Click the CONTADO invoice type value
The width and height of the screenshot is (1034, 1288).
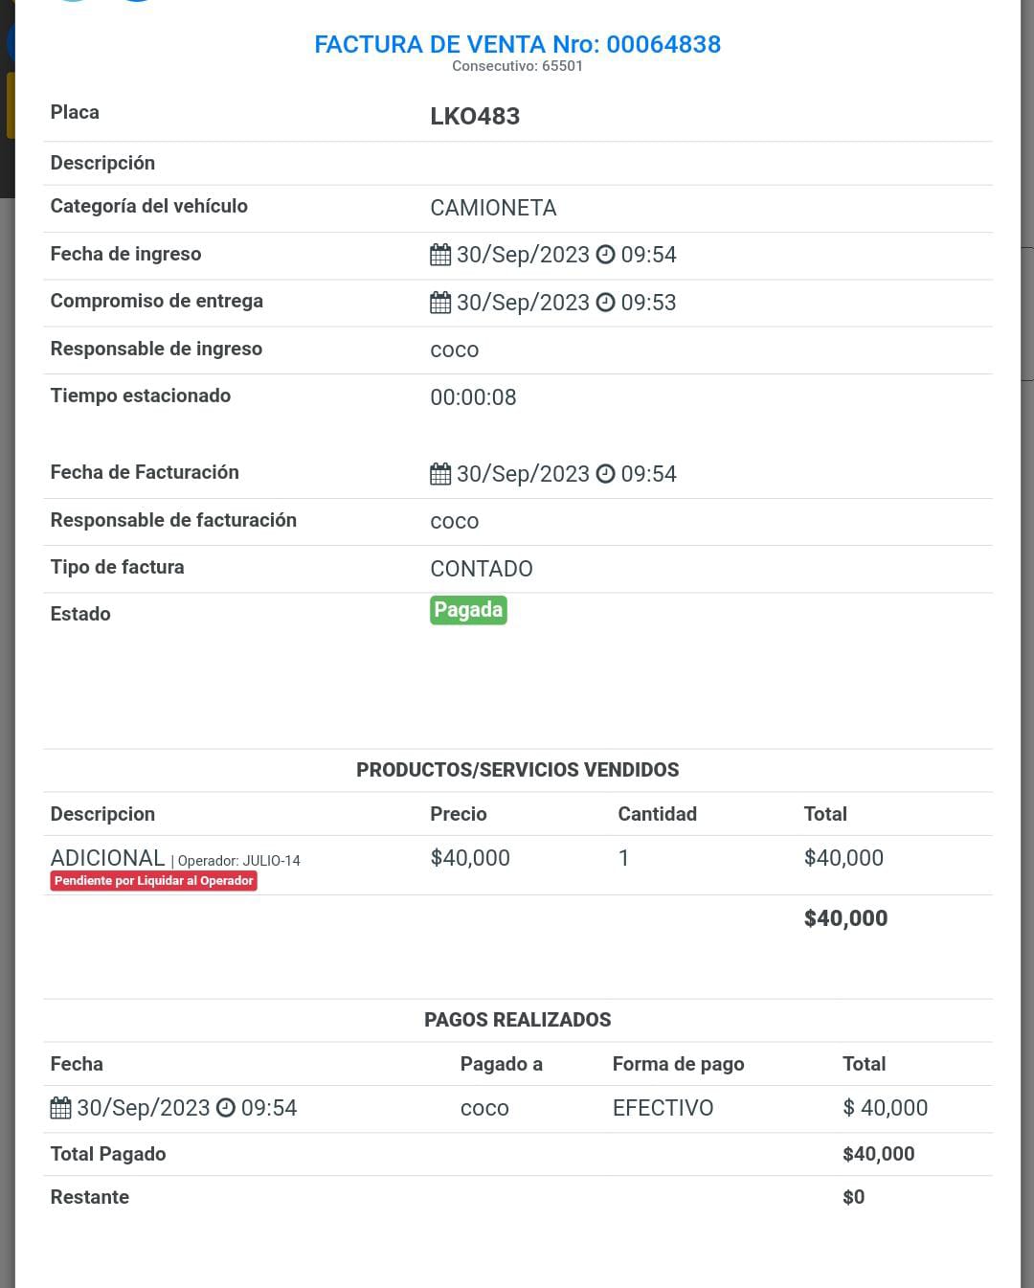[x=482, y=569]
